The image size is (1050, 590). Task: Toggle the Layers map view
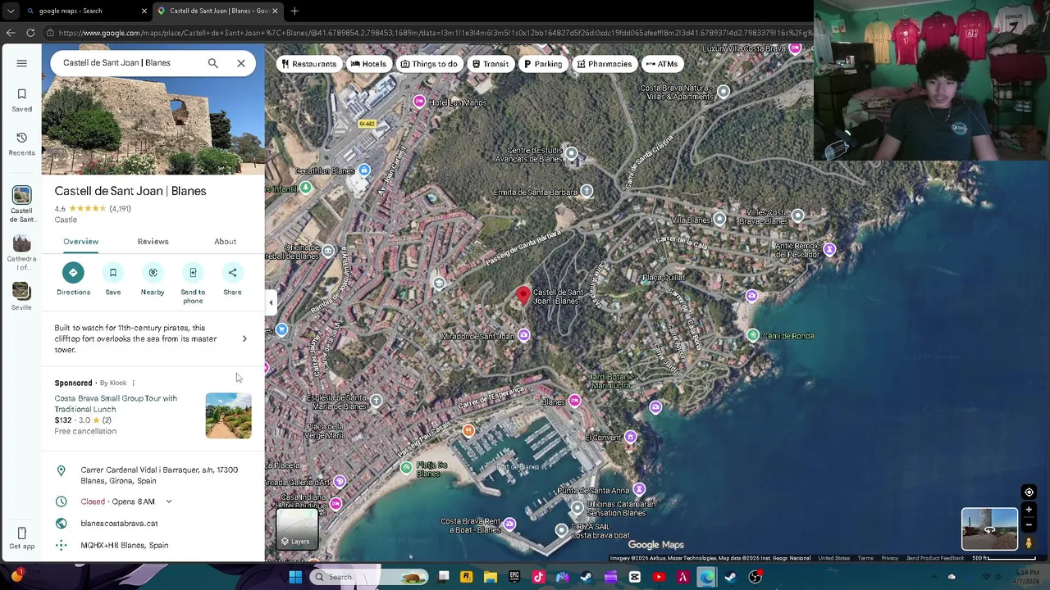pyautogui.click(x=297, y=529)
